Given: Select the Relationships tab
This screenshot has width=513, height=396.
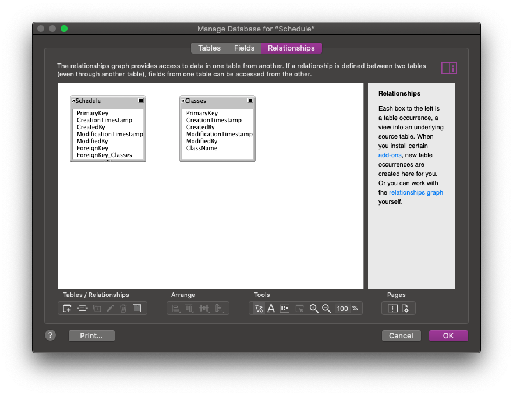Looking at the screenshot, I should [x=291, y=48].
